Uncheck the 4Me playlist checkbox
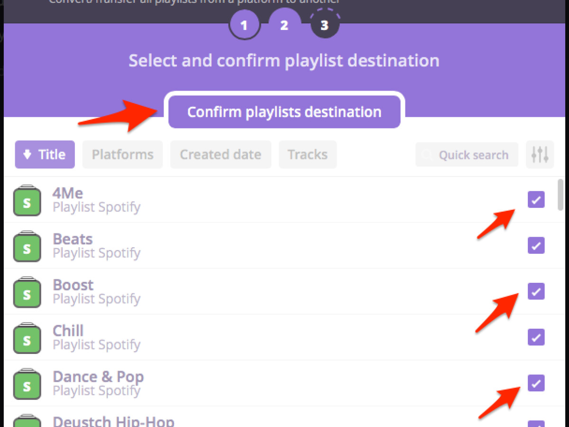 tap(536, 200)
